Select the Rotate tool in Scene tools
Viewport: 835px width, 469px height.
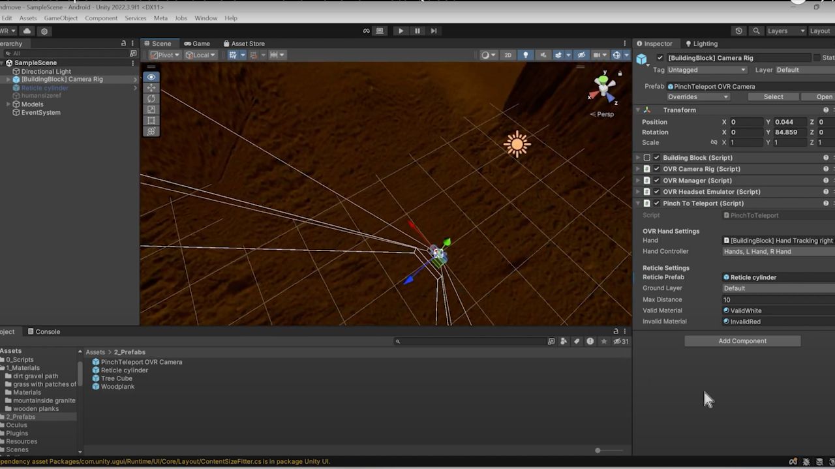tap(151, 98)
